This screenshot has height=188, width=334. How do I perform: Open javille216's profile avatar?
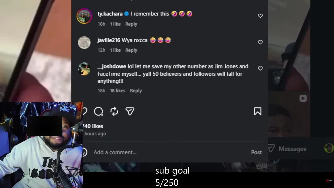(84, 43)
